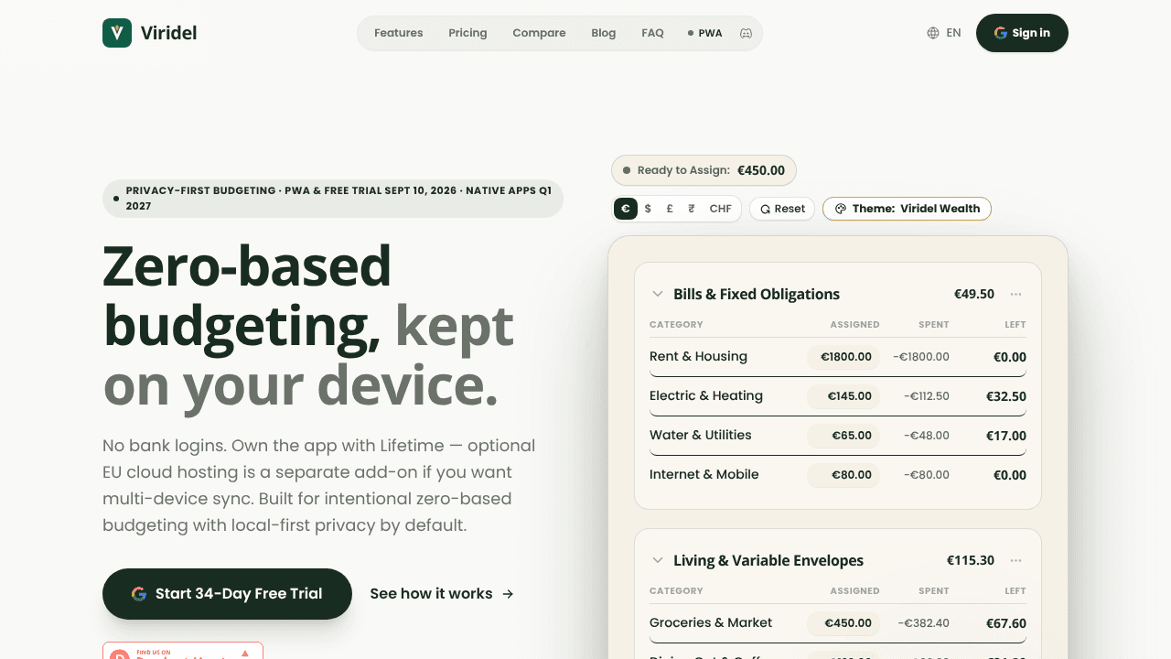Click the left amount €32.50
The image size is (1171, 659).
coord(1006,397)
